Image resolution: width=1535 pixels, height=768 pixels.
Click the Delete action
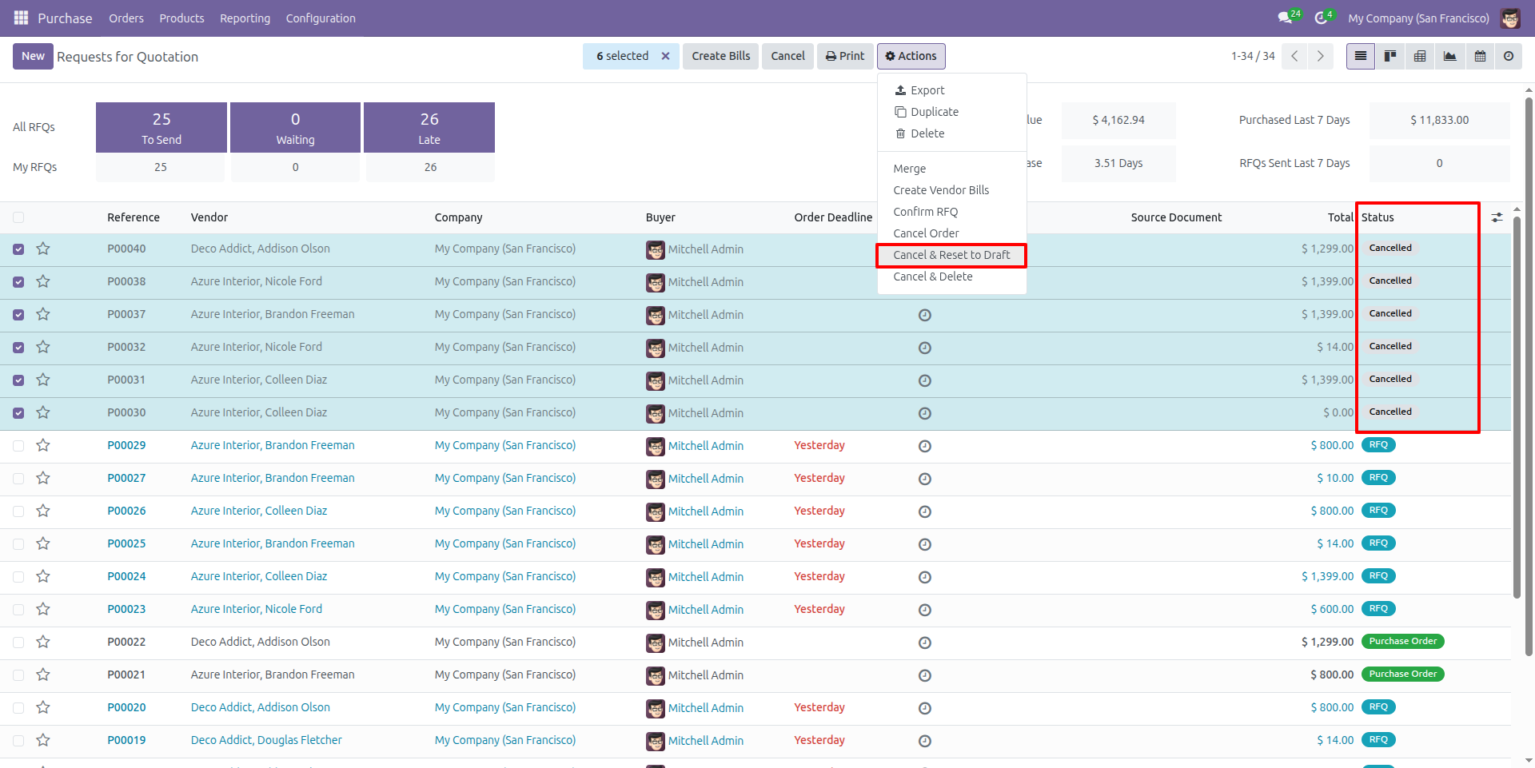pyautogui.click(x=951, y=133)
